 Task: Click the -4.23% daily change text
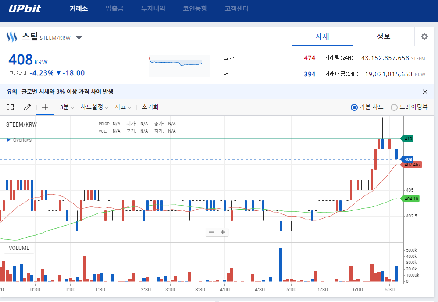(42, 73)
